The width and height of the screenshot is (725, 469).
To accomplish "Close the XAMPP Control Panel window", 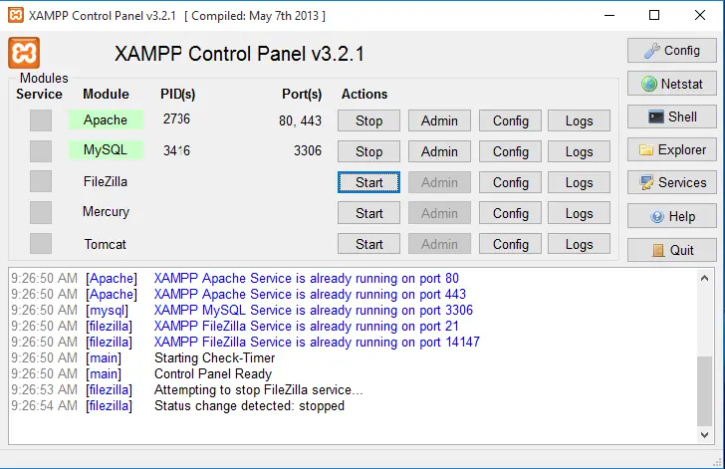I will pyautogui.click(x=700, y=15).
